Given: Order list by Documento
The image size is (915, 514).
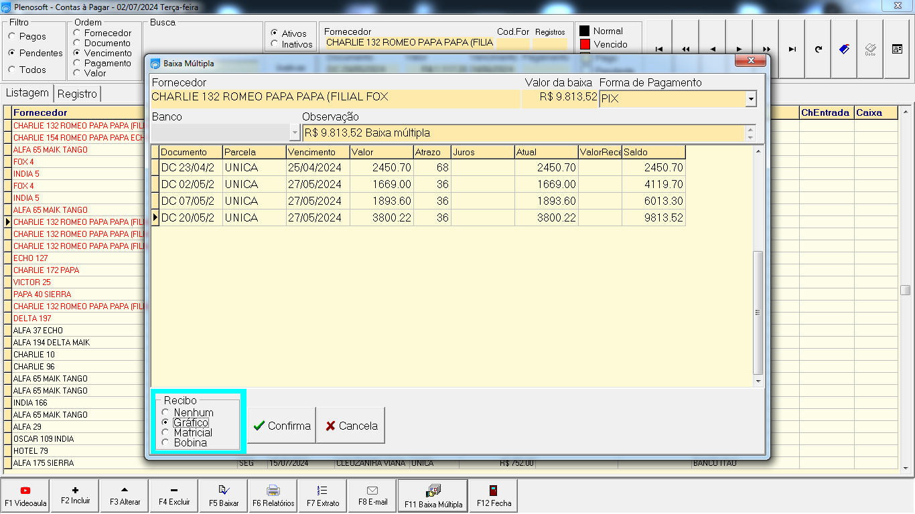Looking at the screenshot, I should [x=102, y=43].
